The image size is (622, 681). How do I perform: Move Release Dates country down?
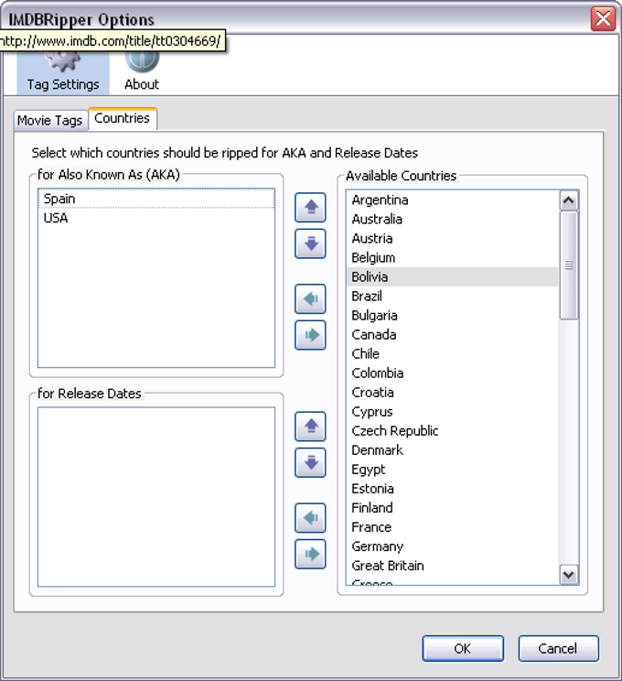coord(311,463)
